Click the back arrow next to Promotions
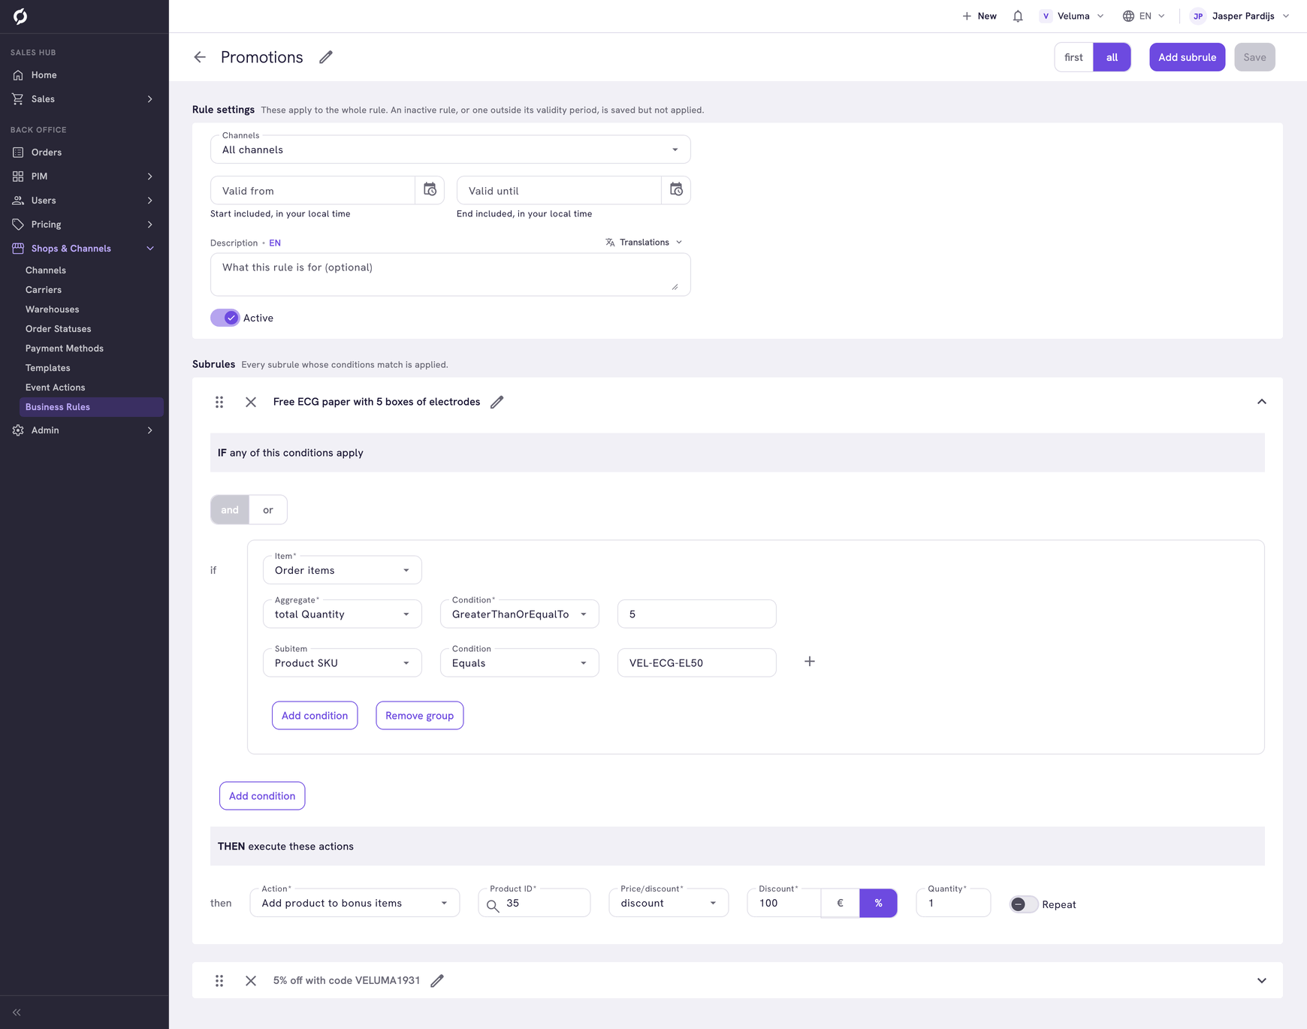This screenshot has width=1307, height=1029. (x=200, y=57)
